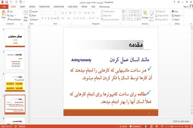Screen dimensions: 193x128
Task: Cut the selection with Cut
Action: pos(10,12)
